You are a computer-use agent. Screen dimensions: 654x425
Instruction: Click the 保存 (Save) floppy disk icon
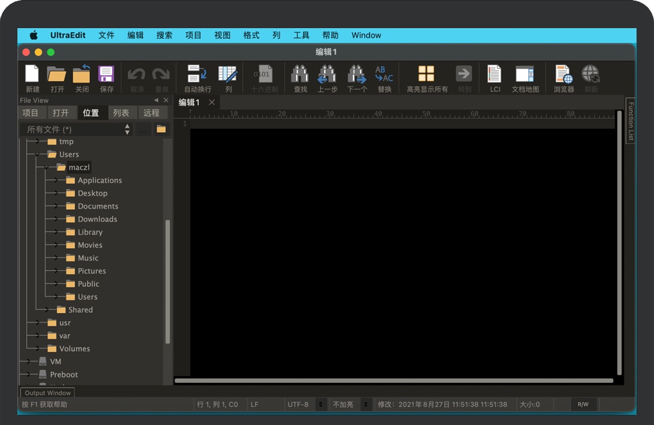point(106,74)
